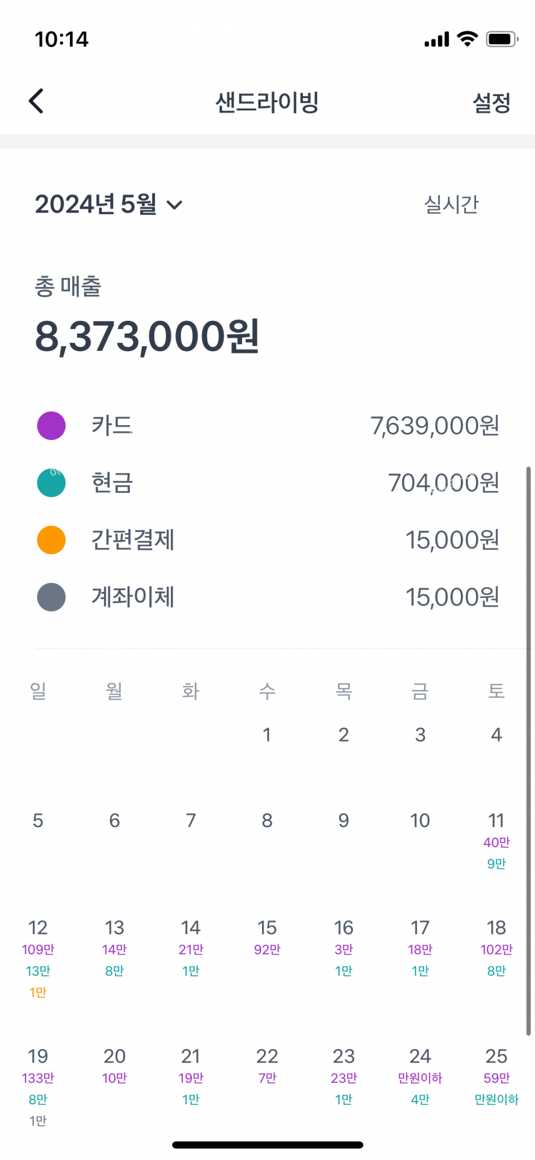Tap the back arrow icon
The image size is (535, 1160).
click(x=37, y=101)
